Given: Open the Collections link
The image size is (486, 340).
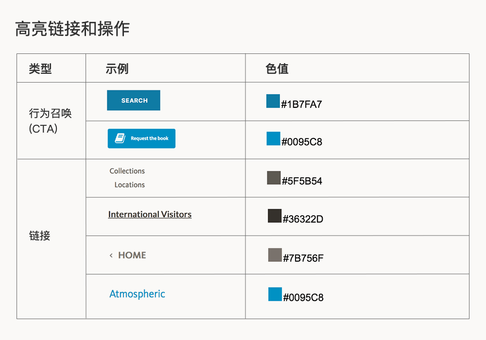Looking at the screenshot, I should pyautogui.click(x=127, y=171).
